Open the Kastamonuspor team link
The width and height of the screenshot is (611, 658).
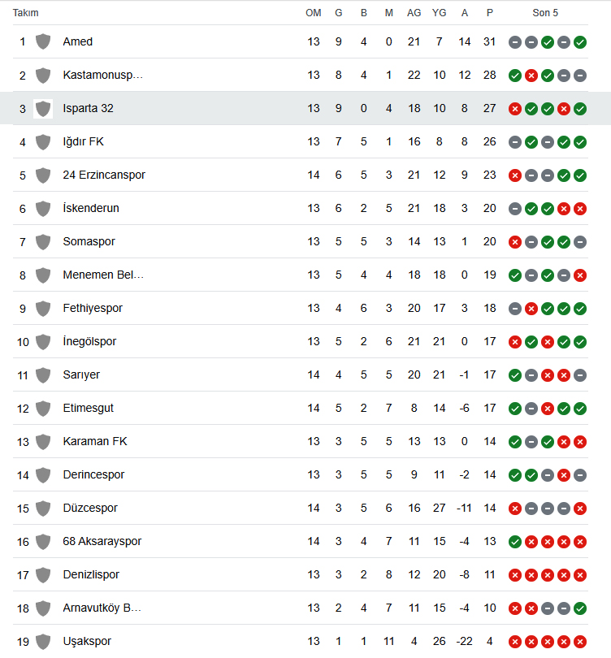pos(103,75)
